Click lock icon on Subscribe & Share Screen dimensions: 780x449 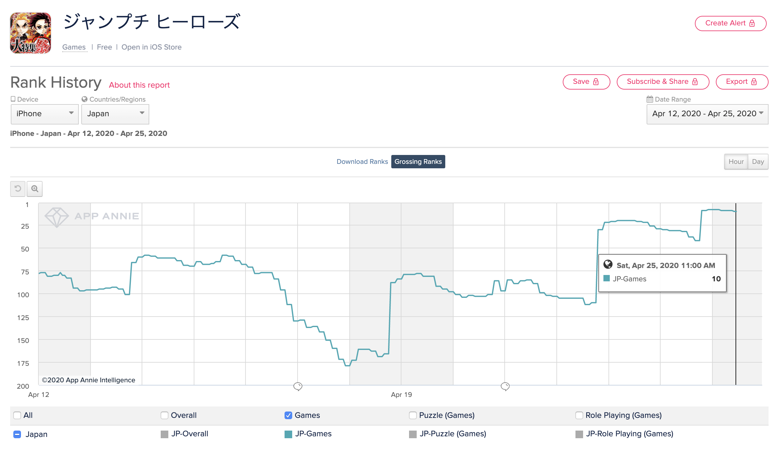click(695, 82)
